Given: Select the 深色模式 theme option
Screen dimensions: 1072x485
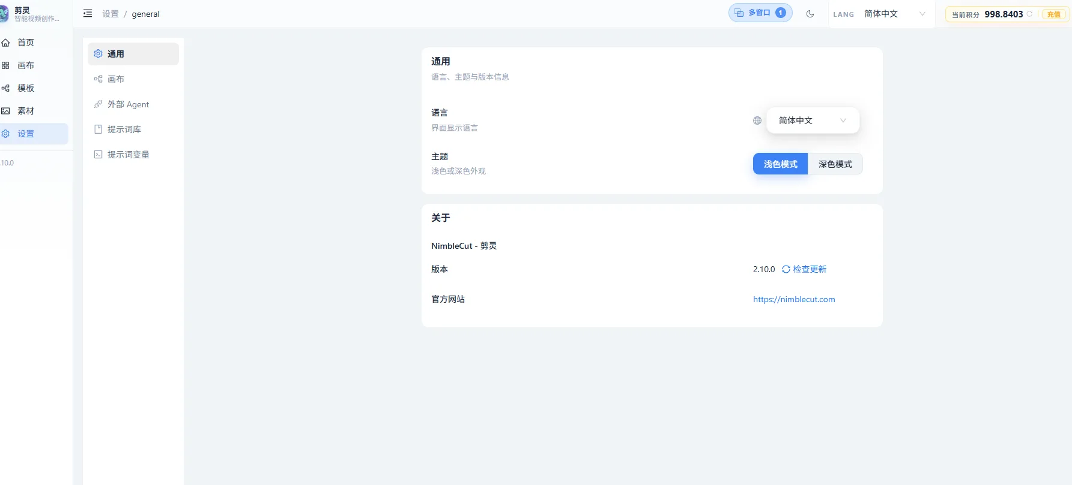Looking at the screenshot, I should (835, 164).
